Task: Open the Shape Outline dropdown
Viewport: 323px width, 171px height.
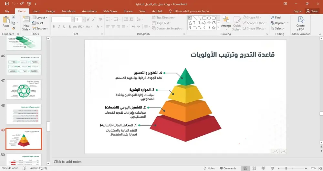Action: [x=255, y=23]
